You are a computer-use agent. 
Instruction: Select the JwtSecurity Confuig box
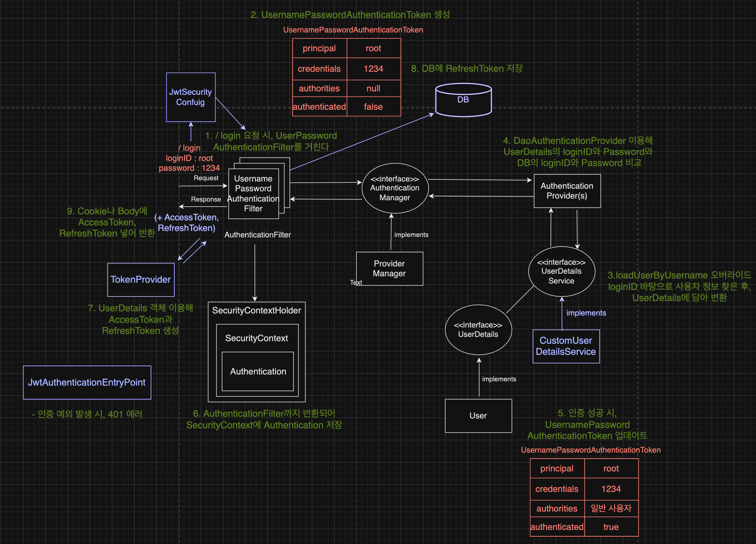pyautogui.click(x=190, y=97)
